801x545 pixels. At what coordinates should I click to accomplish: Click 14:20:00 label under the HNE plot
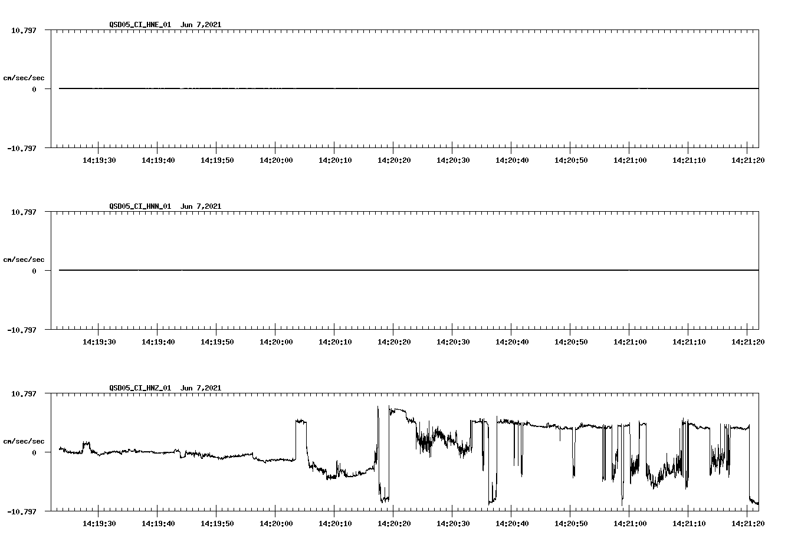[x=276, y=160]
